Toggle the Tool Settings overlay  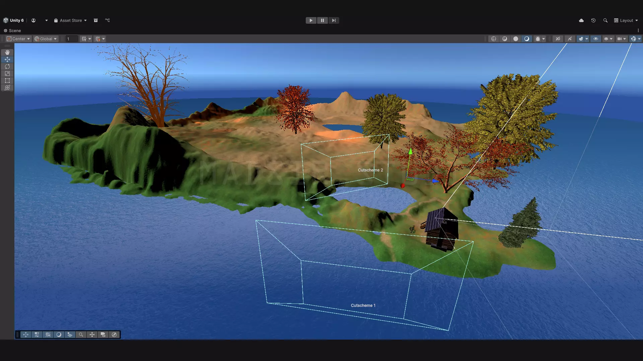(x=37, y=335)
